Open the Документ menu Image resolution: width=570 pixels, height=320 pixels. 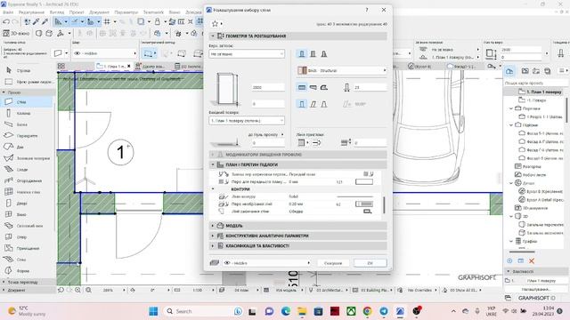(x=99, y=12)
